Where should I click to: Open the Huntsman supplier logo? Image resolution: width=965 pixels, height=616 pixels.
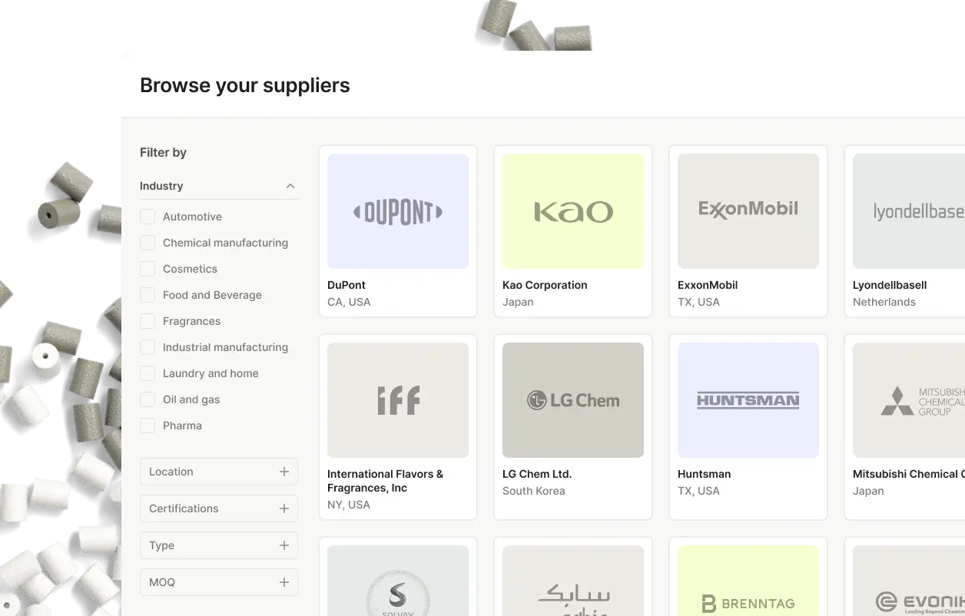click(748, 399)
